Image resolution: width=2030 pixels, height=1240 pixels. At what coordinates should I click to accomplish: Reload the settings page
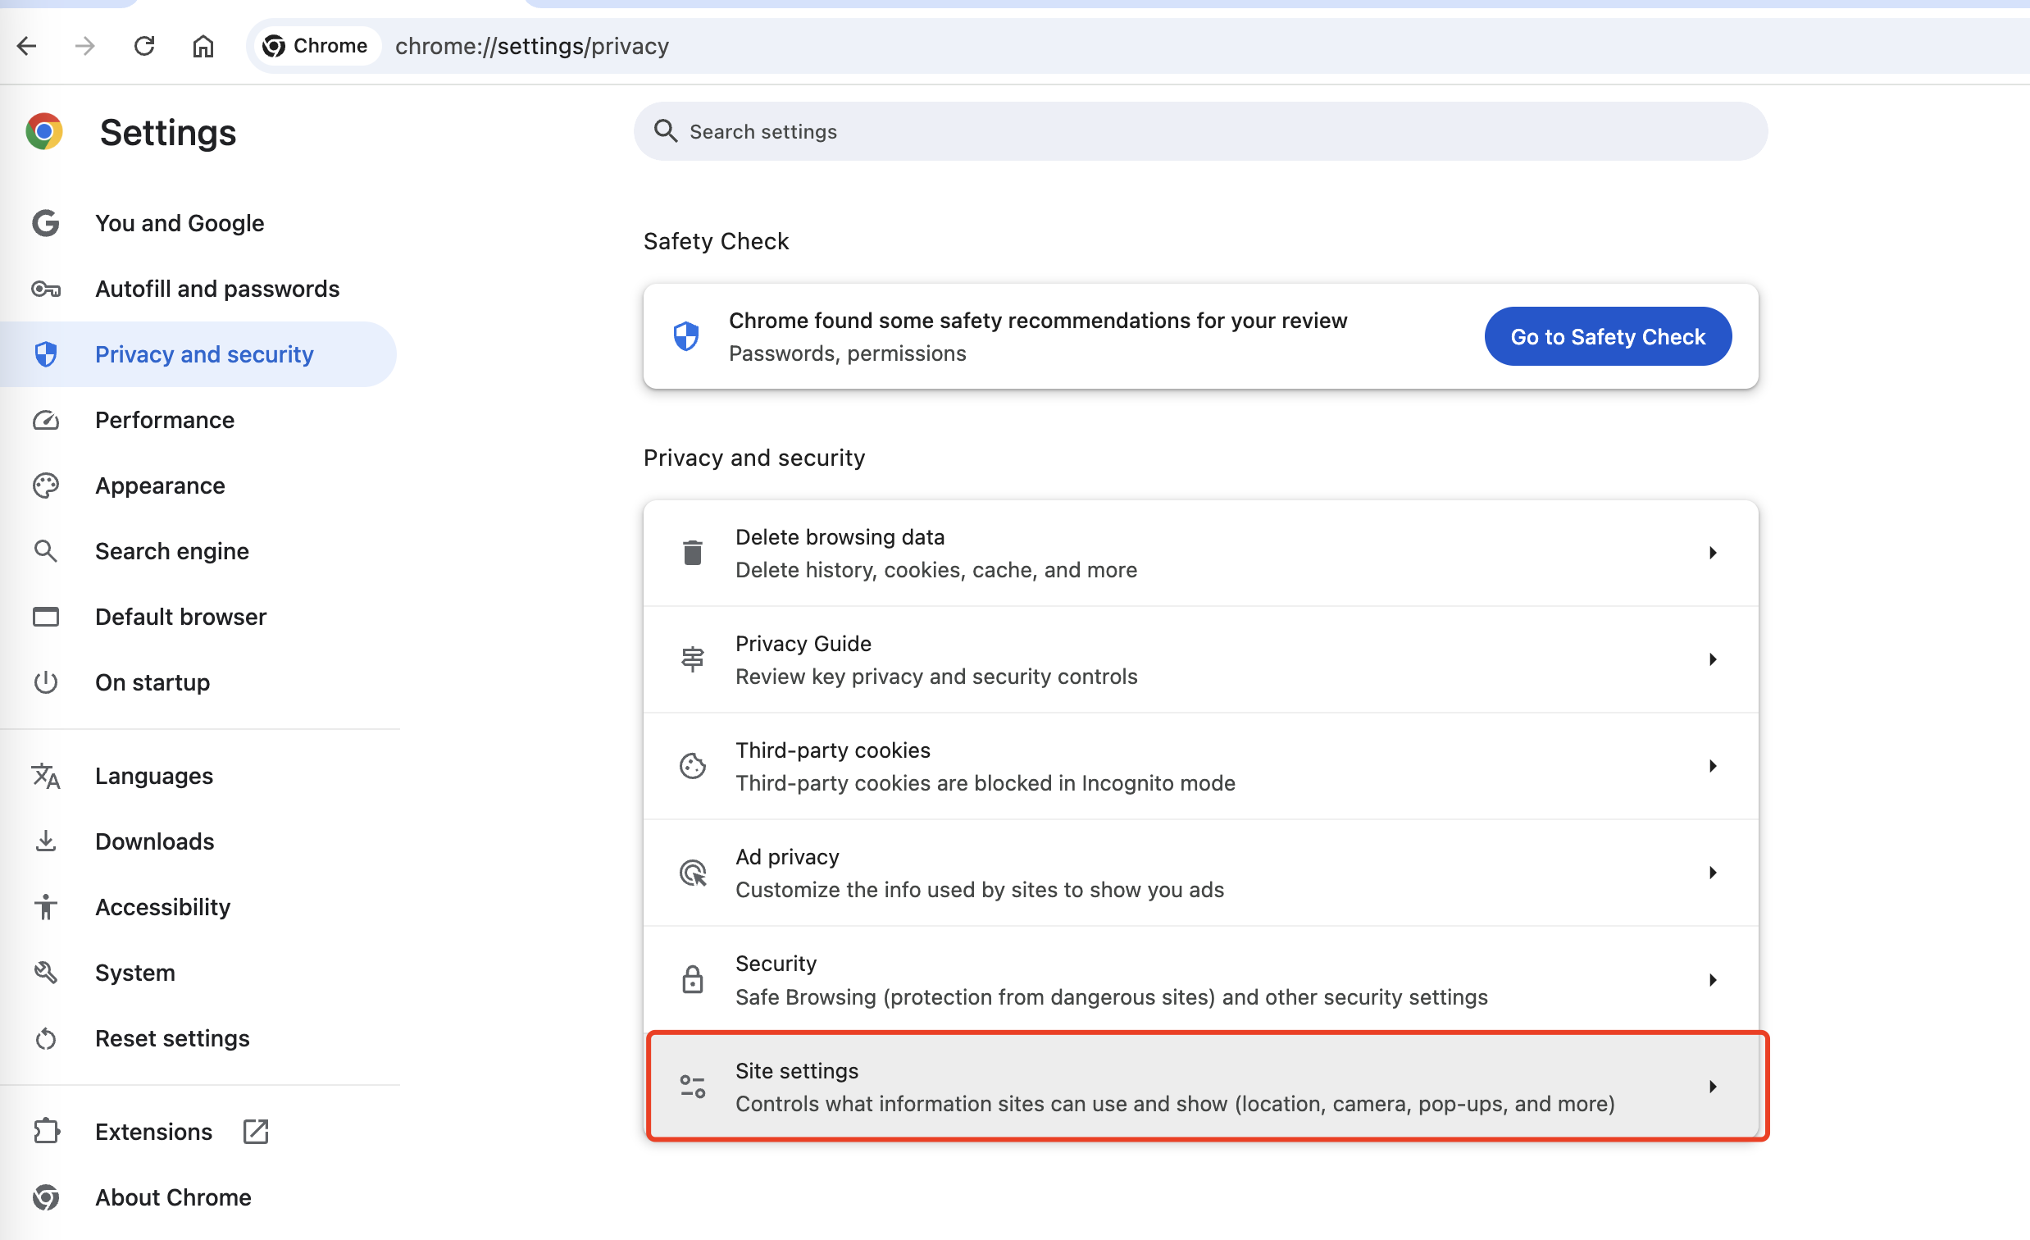click(x=144, y=46)
